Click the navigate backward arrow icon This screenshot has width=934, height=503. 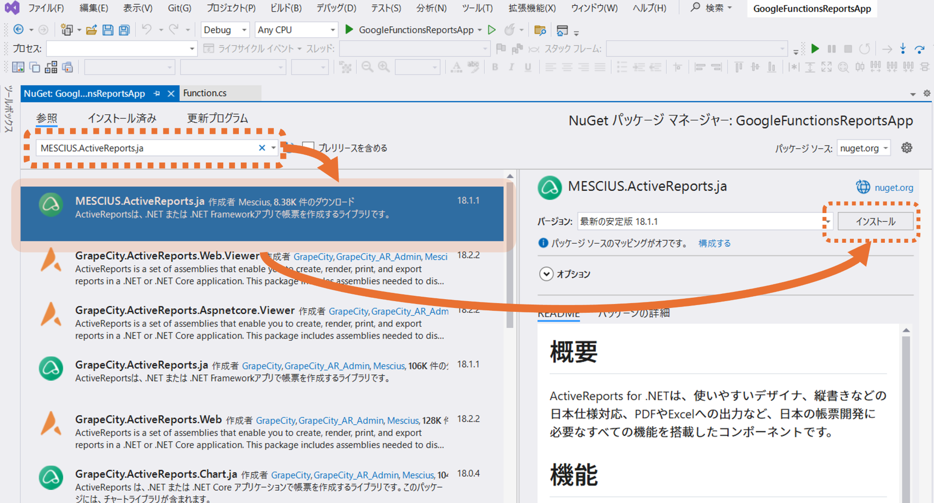click(18, 30)
